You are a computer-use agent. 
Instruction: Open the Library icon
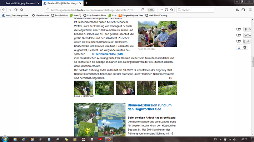pos(237,10)
